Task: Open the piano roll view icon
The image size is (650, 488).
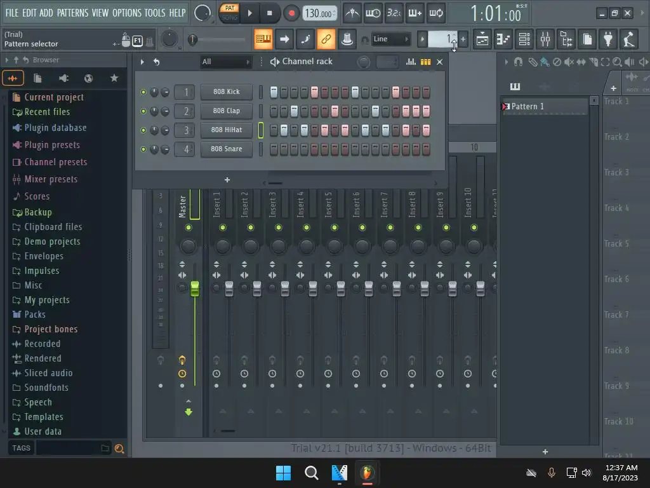Action: (x=503, y=39)
